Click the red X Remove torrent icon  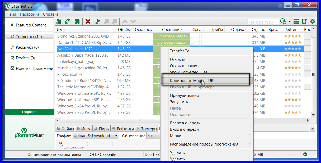[88, 21]
